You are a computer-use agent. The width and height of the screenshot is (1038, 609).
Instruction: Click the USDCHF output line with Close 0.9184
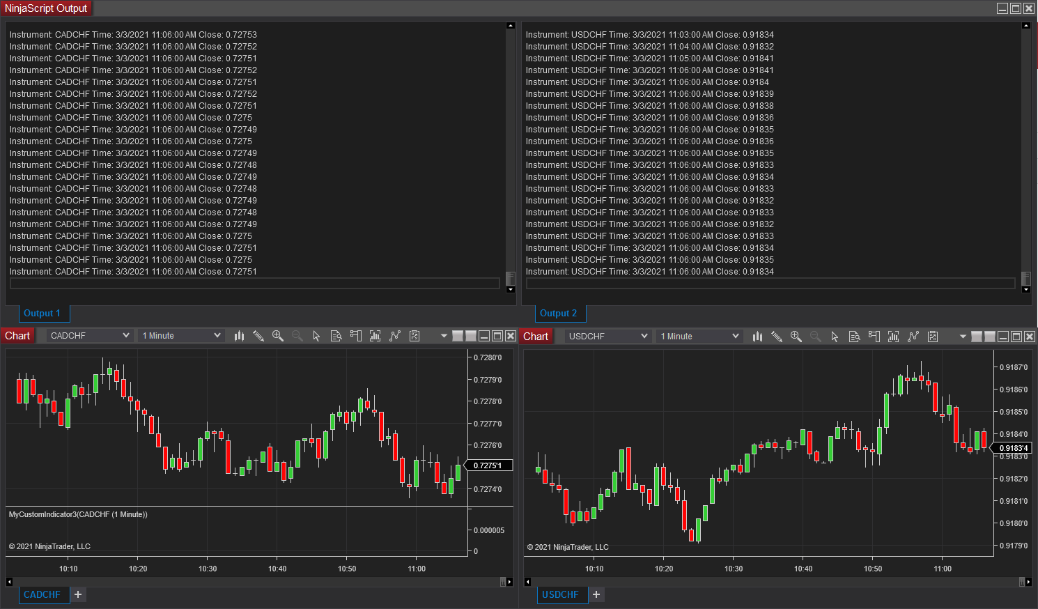[647, 82]
